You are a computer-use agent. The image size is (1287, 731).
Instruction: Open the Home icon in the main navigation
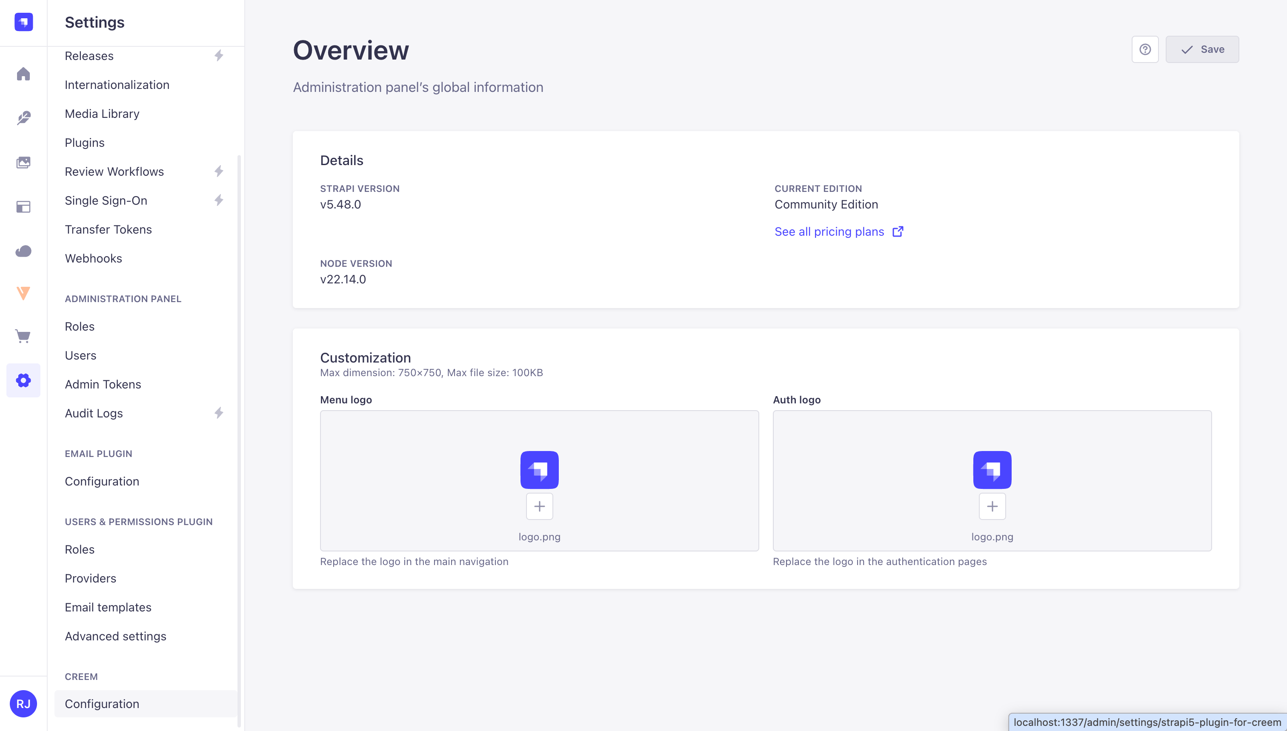pyautogui.click(x=23, y=74)
